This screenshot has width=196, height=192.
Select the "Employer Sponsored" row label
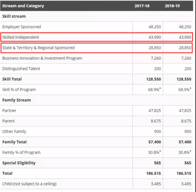click(21, 27)
